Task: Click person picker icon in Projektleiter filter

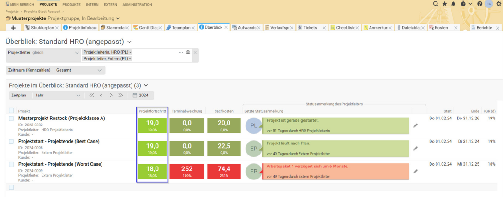Action: tap(188, 53)
